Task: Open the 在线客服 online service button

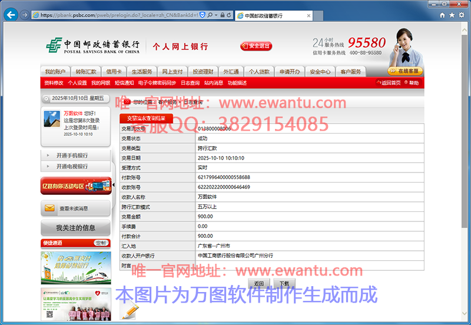Action: 405,71
